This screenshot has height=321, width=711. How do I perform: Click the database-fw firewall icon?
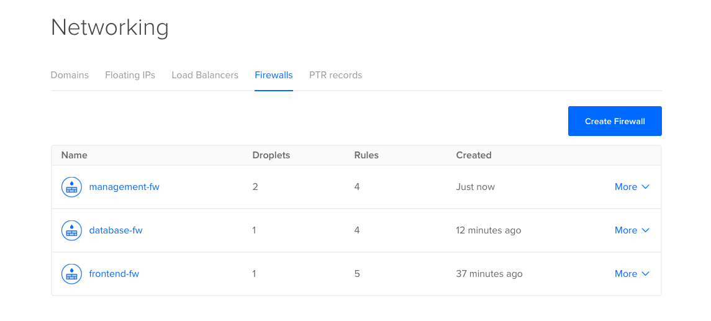[72, 230]
